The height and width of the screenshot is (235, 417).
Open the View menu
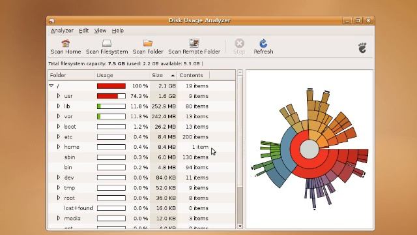pyautogui.click(x=100, y=31)
